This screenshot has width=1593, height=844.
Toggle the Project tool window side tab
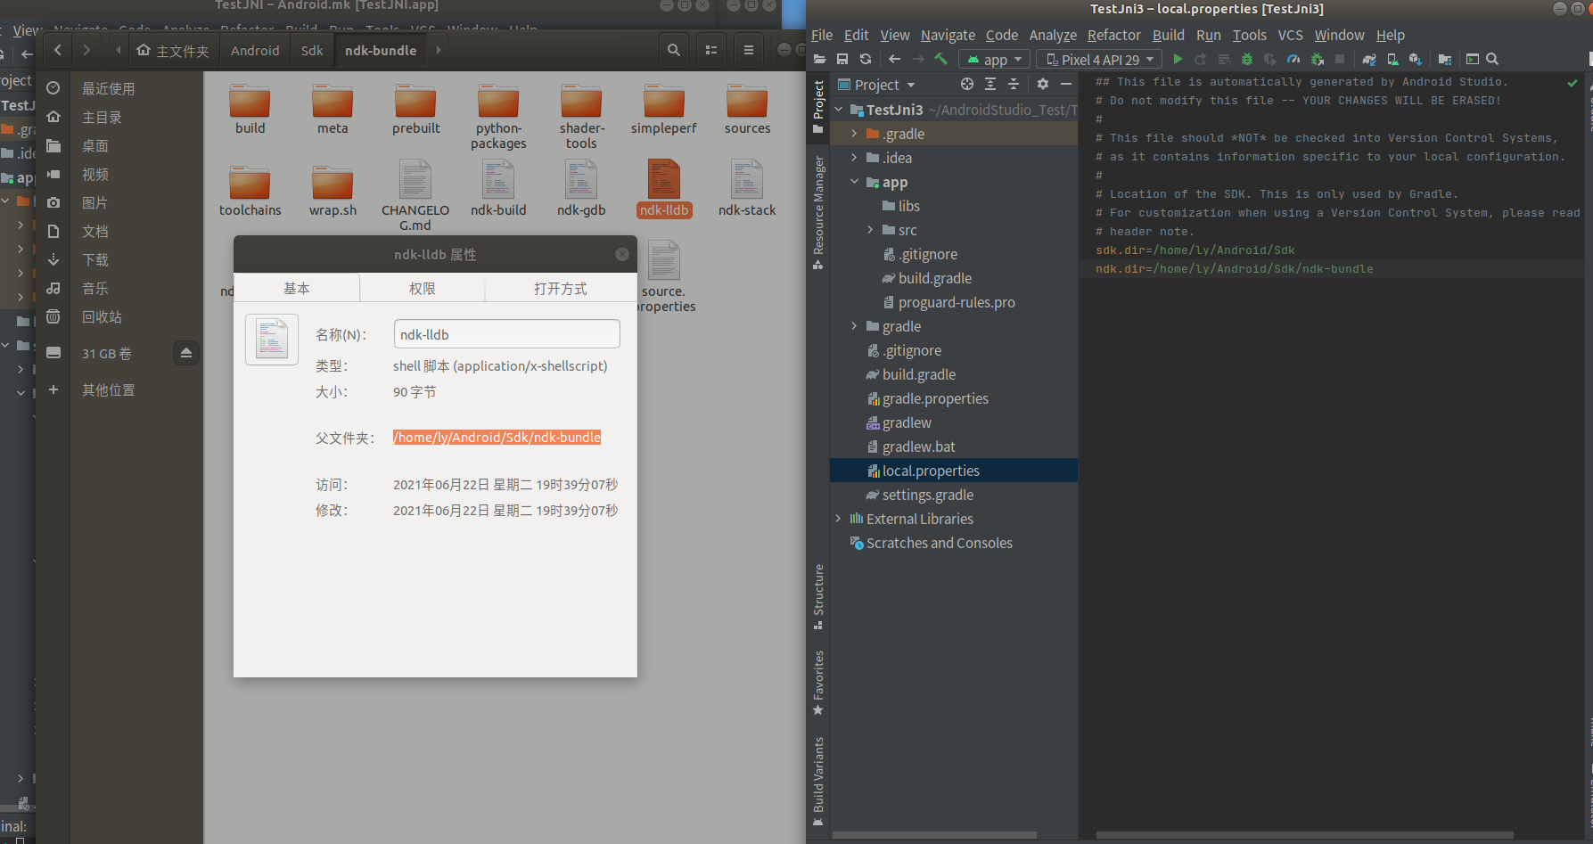818,106
